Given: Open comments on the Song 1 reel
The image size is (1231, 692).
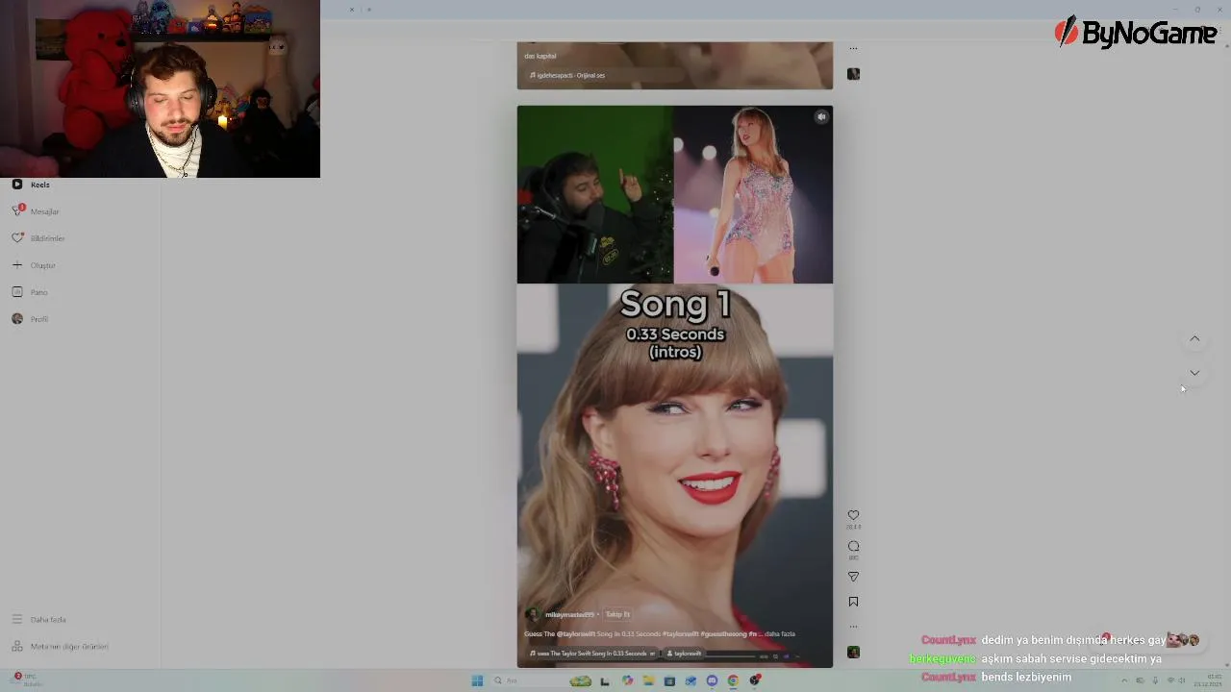Looking at the screenshot, I should (x=853, y=546).
